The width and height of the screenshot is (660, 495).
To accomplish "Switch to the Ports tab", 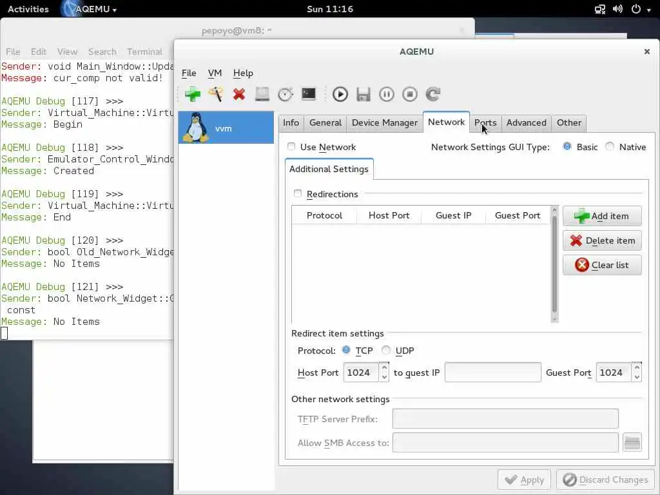I will pos(485,123).
